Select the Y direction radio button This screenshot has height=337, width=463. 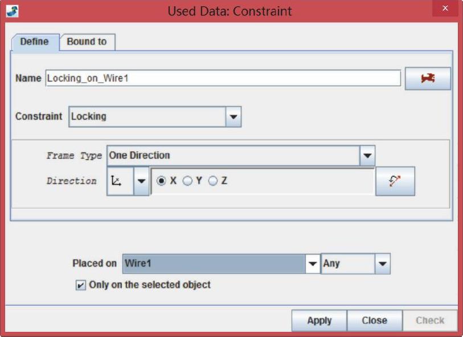tap(187, 181)
